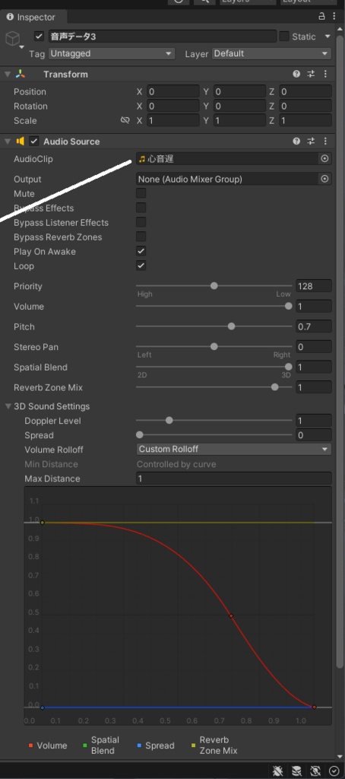Click the bug debugger icon in status bar
This screenshot has width=345, height=779.
[278, 771]
